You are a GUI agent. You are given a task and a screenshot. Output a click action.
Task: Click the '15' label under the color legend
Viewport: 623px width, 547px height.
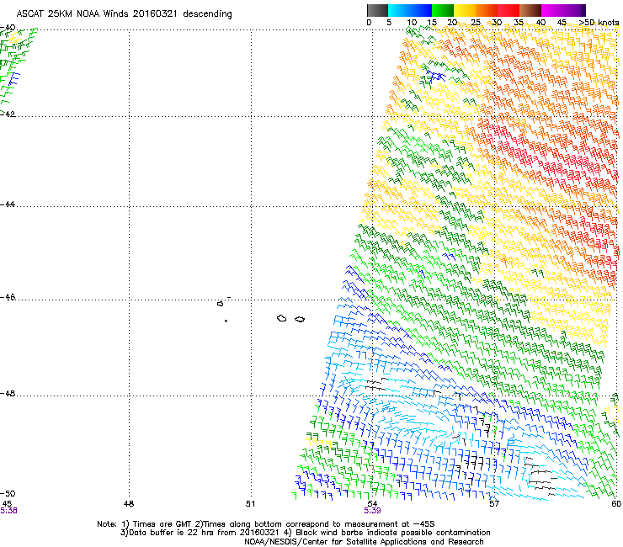pos(432,22)
